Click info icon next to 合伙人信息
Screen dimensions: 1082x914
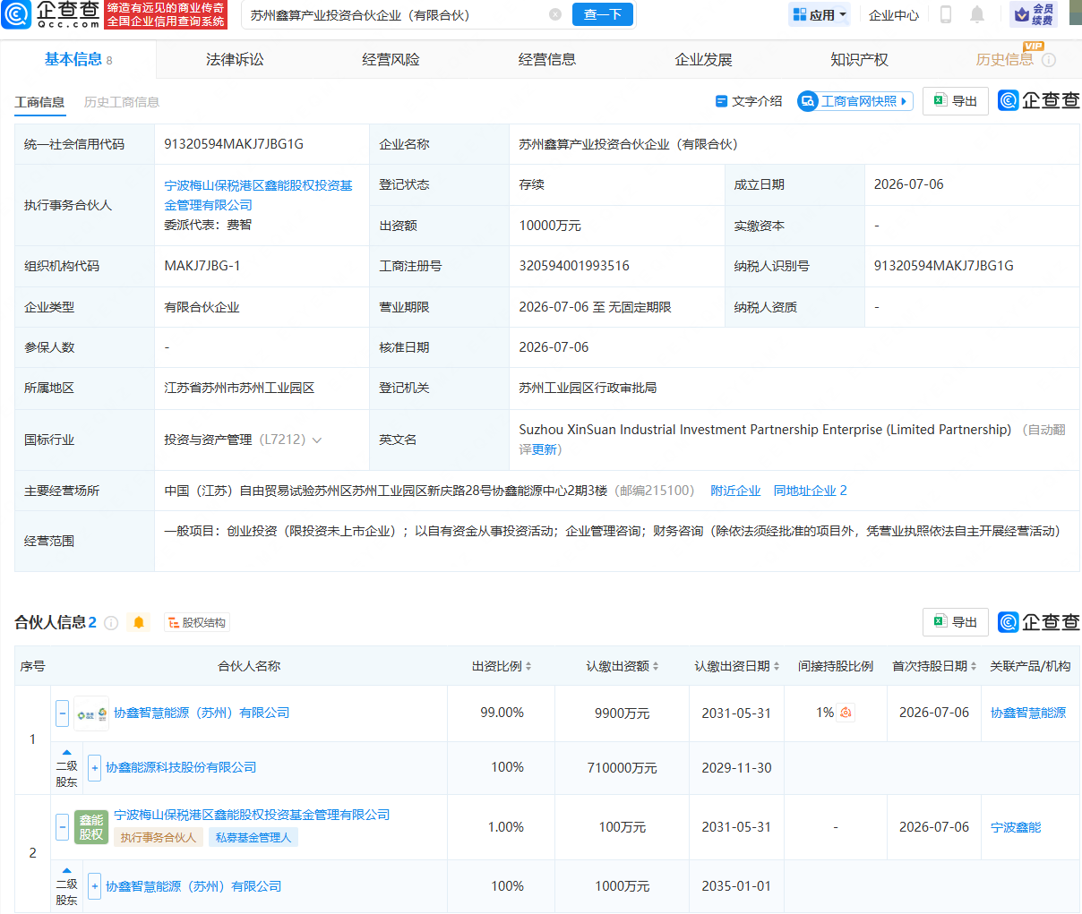[x=111, y=623]
